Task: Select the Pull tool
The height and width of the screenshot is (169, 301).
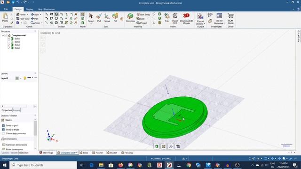Action: coord(99,18)
